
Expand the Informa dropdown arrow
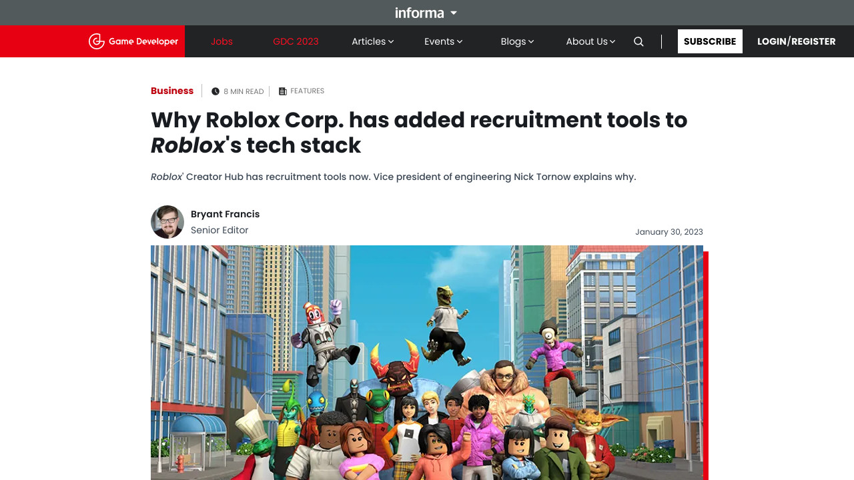point(454,13)
